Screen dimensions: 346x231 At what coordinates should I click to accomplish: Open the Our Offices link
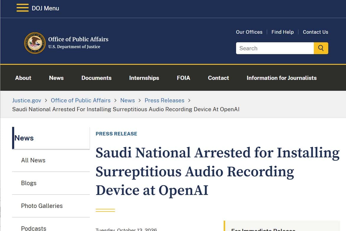coord(249,32)
